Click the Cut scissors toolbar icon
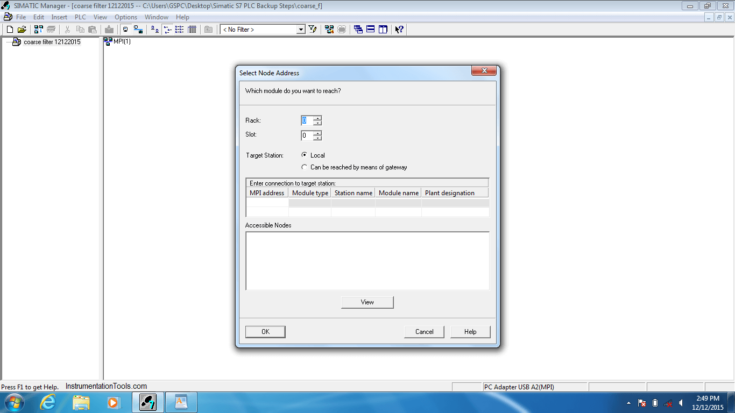Image resolution: width=735 pixels, height=413 pixels. [68, 30]
